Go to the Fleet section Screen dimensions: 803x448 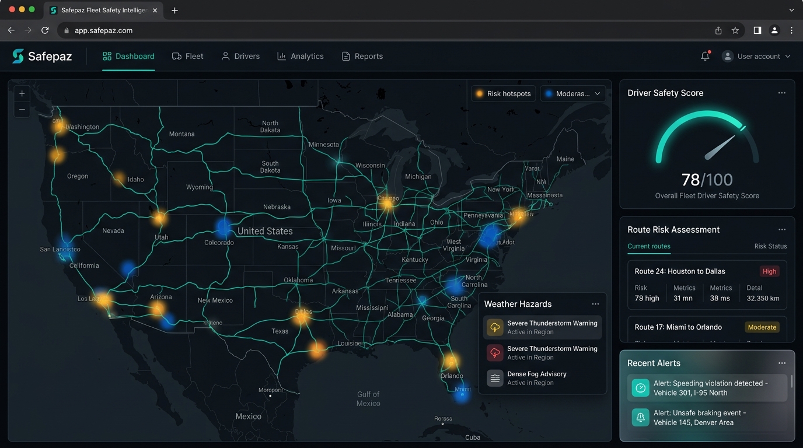pos(187,56)
